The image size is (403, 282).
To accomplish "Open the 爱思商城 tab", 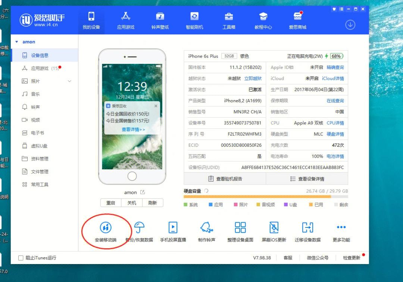I will pyautogui.click(x=298, y=21).
